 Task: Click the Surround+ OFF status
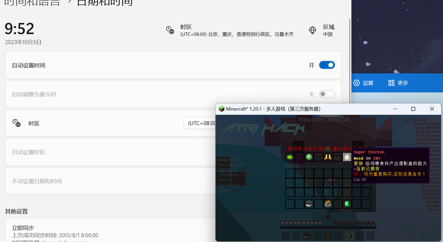(234, 185)
